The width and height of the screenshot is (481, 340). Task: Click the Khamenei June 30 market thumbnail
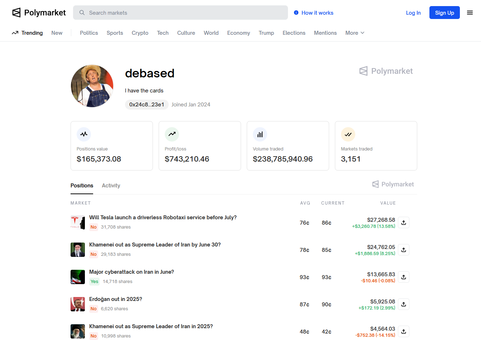(x=78, y=250)
